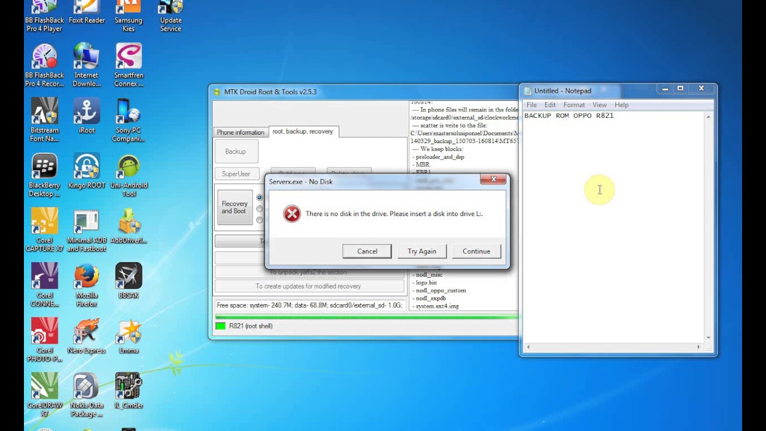The image size is (766, 431).
Task: Click the 'R821 (root shell)' status text
Action: [251, 326]
